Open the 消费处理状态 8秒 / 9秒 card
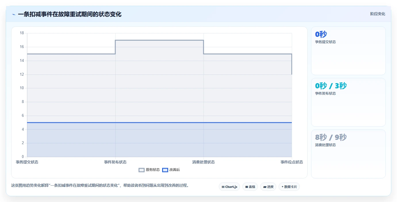Screen dimensions: 397x202 348,154
